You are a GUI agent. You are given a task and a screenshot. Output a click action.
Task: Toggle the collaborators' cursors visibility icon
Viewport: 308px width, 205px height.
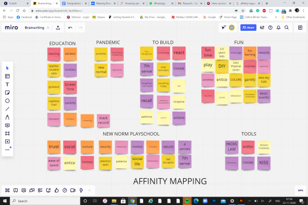[x=224, y=28]
